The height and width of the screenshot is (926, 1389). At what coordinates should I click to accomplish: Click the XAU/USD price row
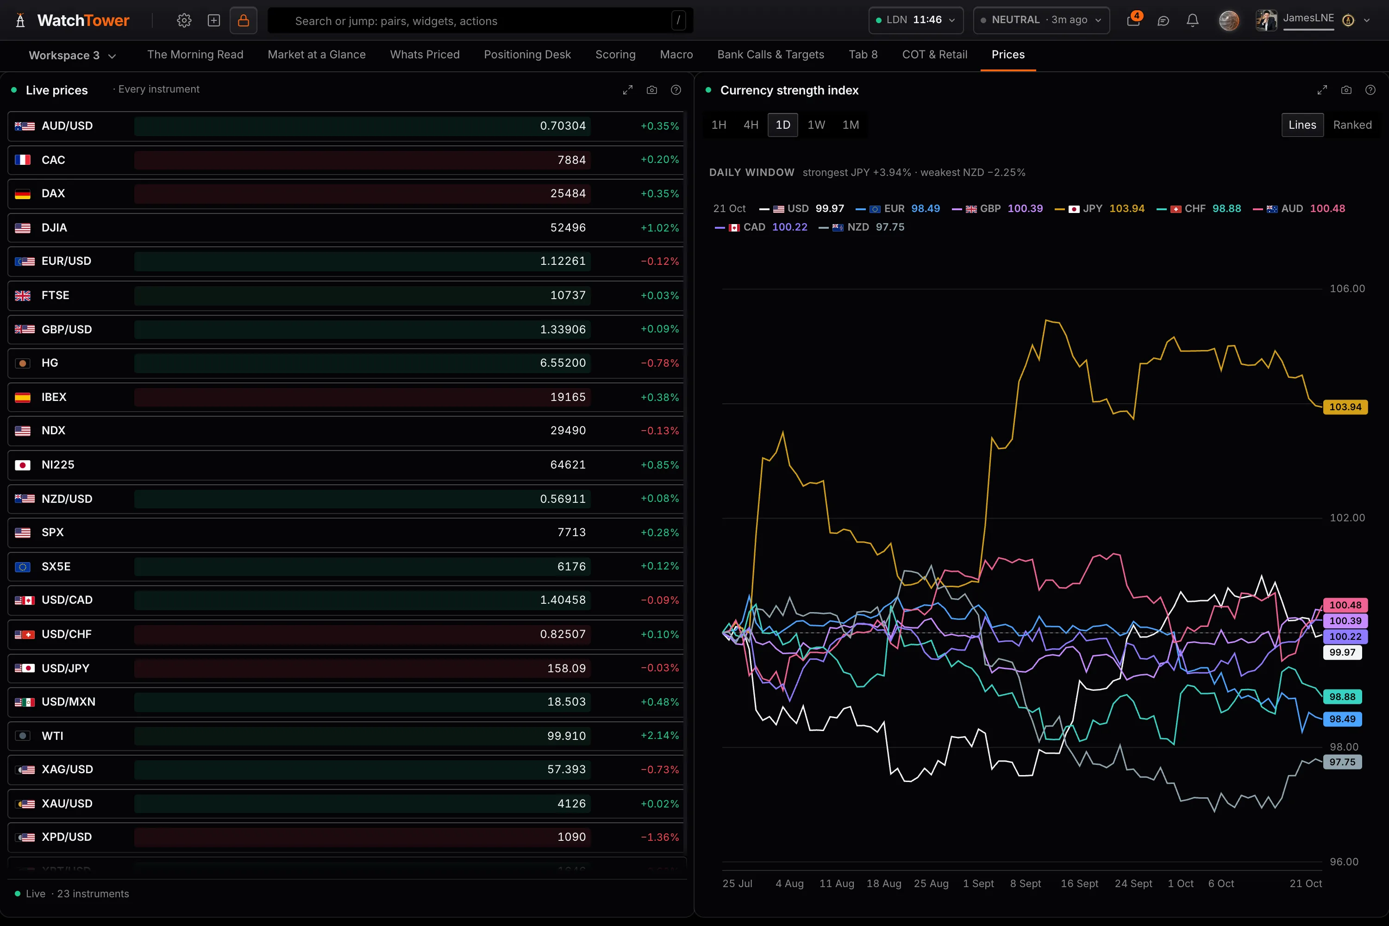(346, 804)
